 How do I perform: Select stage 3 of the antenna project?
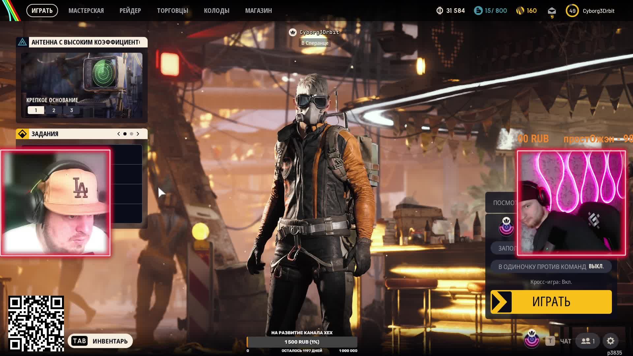72,110
